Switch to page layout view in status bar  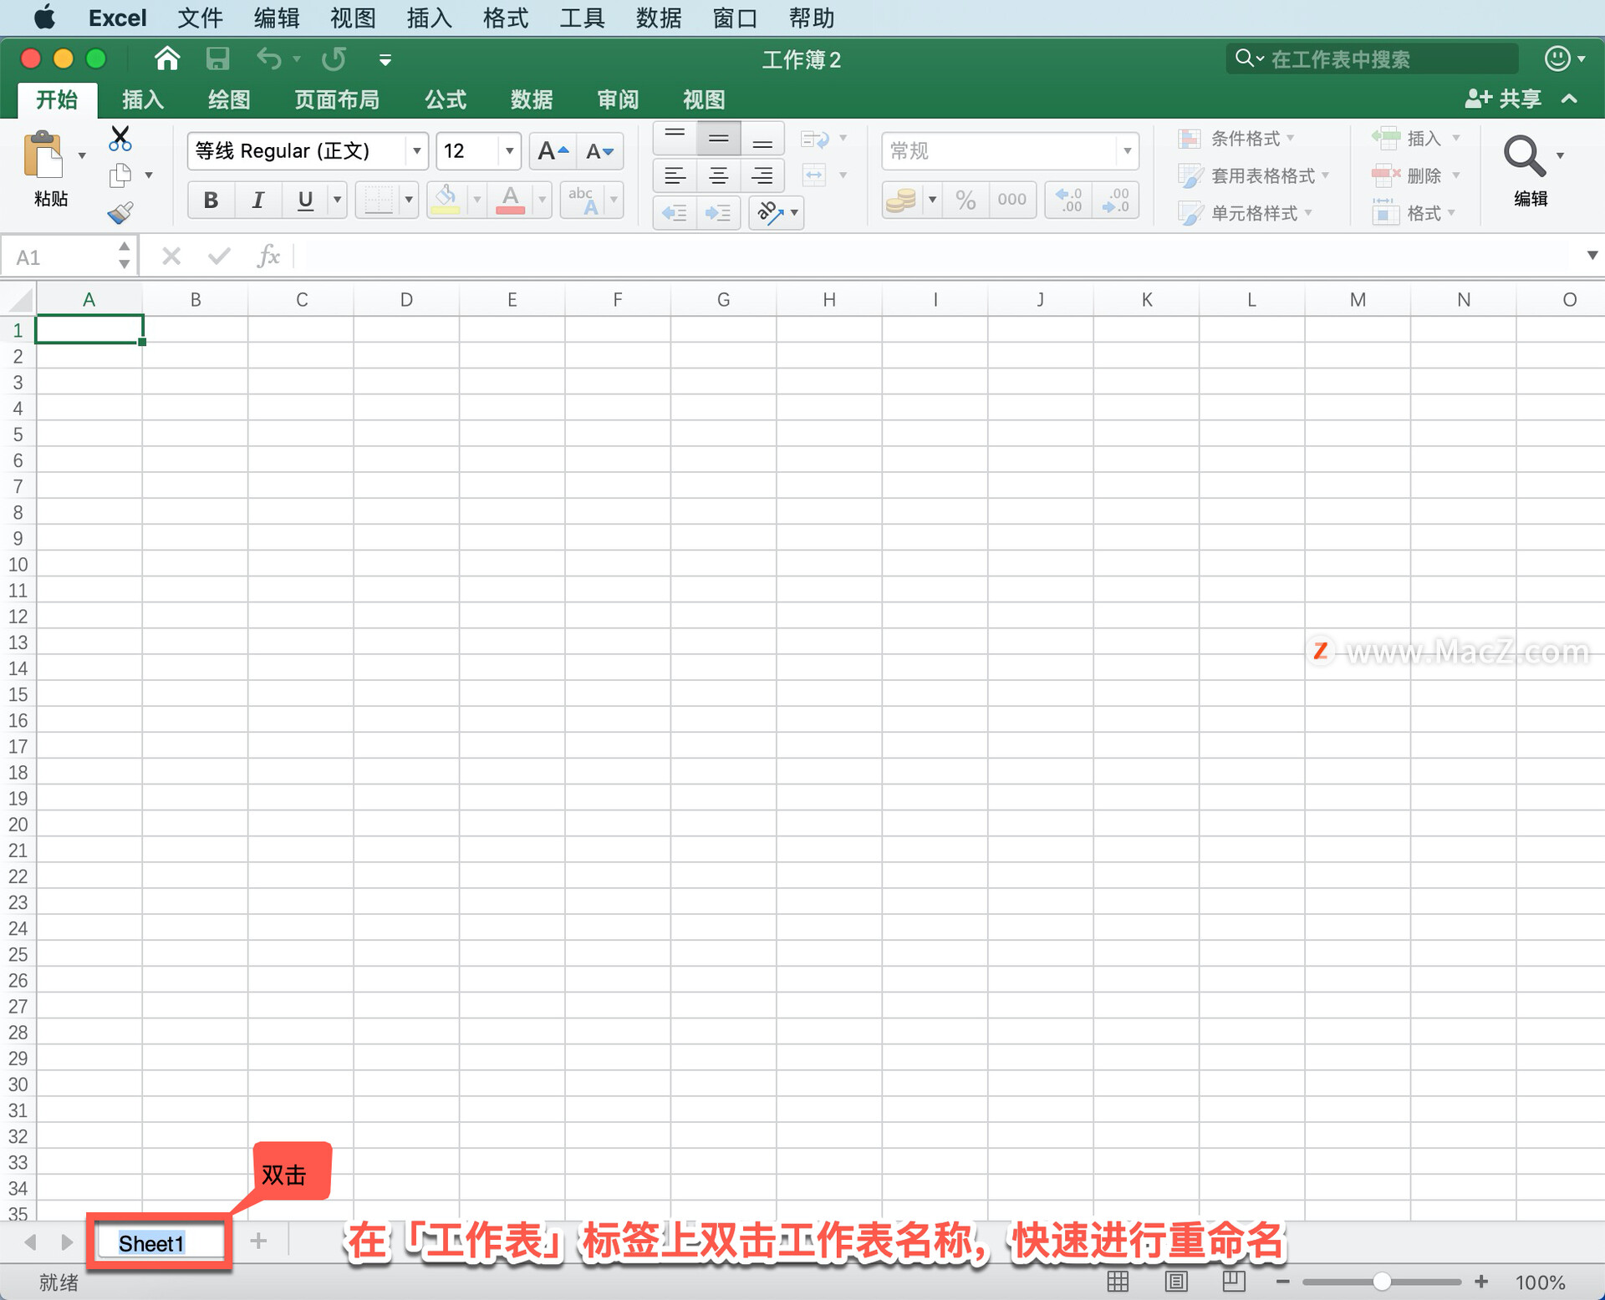click(1176, 1282)
